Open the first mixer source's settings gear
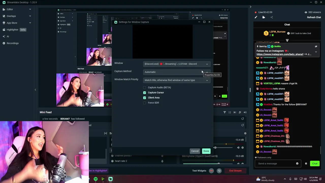Viewport: 325px width, 183px height. 242,148
